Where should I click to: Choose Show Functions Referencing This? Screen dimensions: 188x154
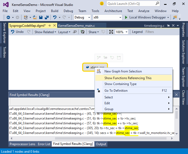134,78
